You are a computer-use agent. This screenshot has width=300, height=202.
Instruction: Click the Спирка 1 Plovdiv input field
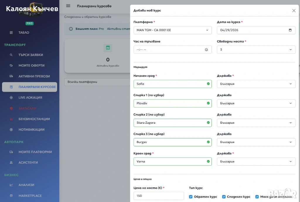click(x=170, y=103)
